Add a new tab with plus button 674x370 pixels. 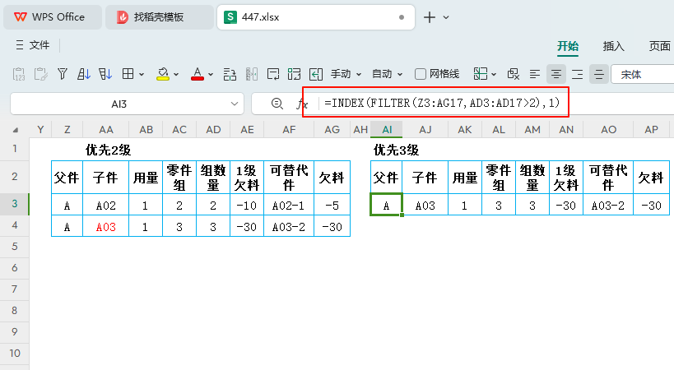pyautogui.click(x=430, y=17)
